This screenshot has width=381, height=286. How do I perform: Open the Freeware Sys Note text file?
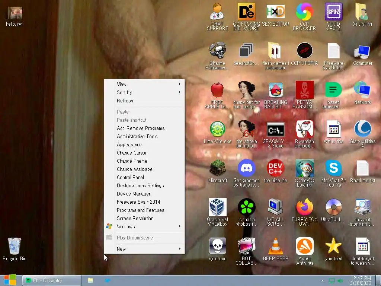click(x=333, y=56)
